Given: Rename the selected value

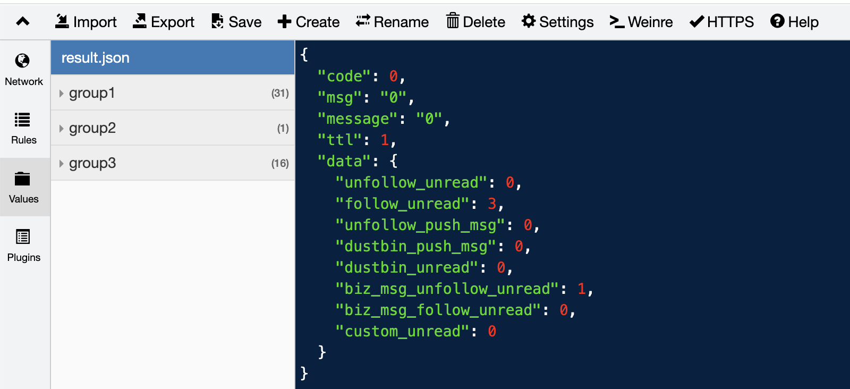Looking at the screenshot, I should [392, 22].
